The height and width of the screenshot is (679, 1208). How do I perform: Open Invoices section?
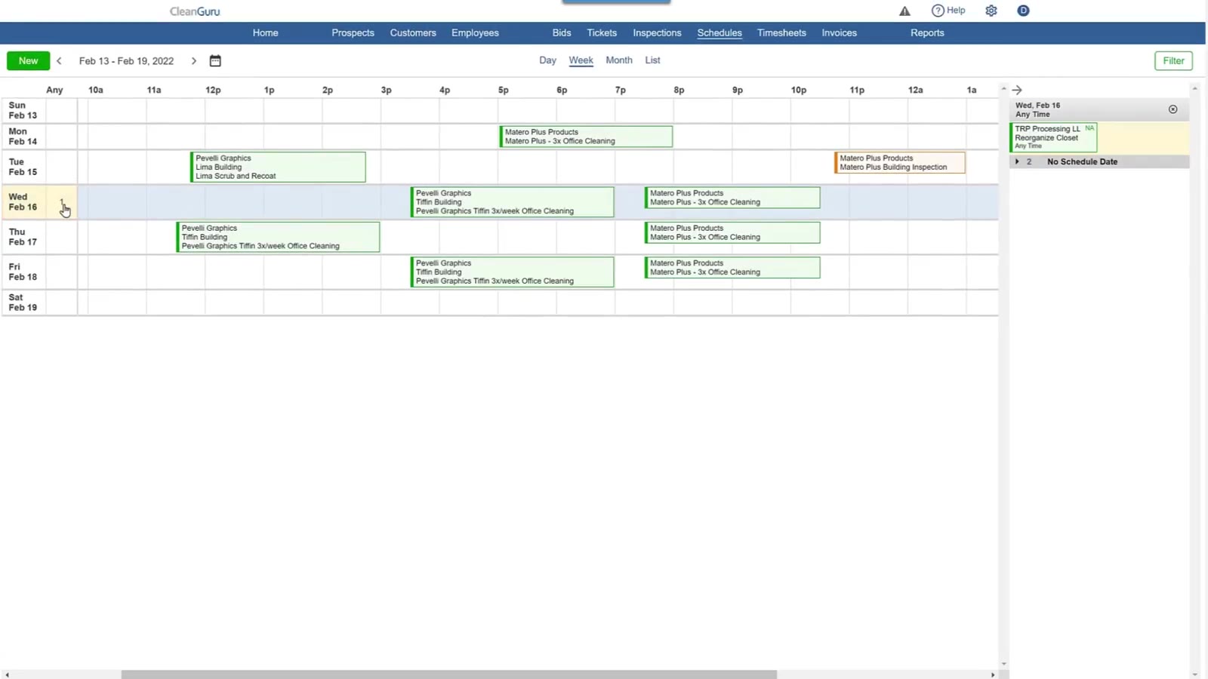point(839,33)
